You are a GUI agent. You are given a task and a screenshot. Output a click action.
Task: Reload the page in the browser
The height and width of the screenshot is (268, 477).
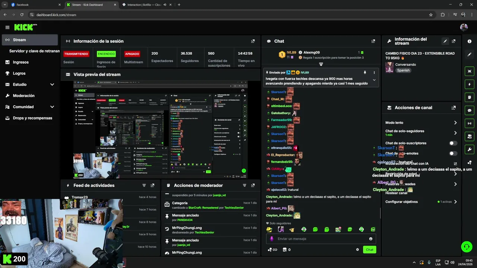coord(22,15)
